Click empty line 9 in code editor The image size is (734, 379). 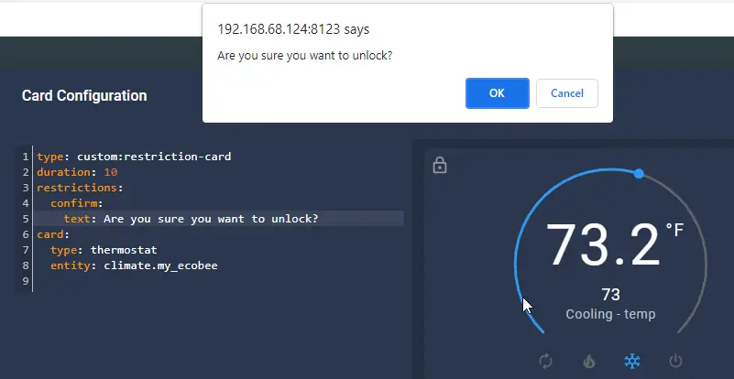(x=220, y=281)
